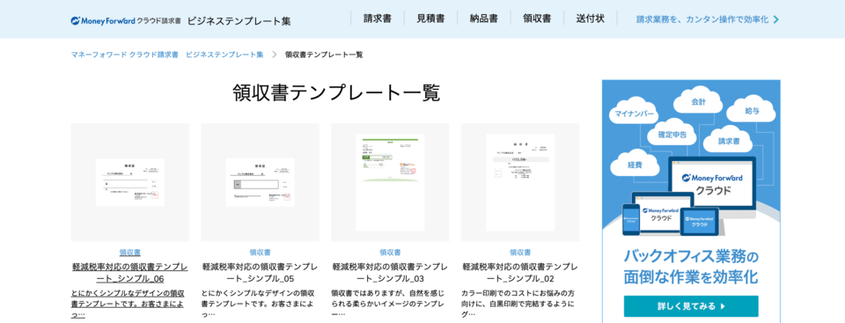Open 軽減税率対応の領収書テンプレート_シンプル_06 title
The image size is (845, 323).
point(130,273)
